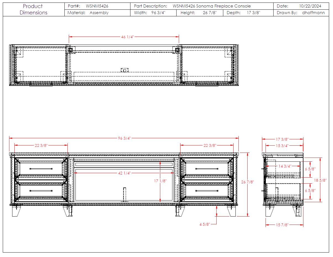This screenshot has width=333, height=257.
Task: Select the 4 5/8" leg height dimension
Action: (x=204, y=224)
